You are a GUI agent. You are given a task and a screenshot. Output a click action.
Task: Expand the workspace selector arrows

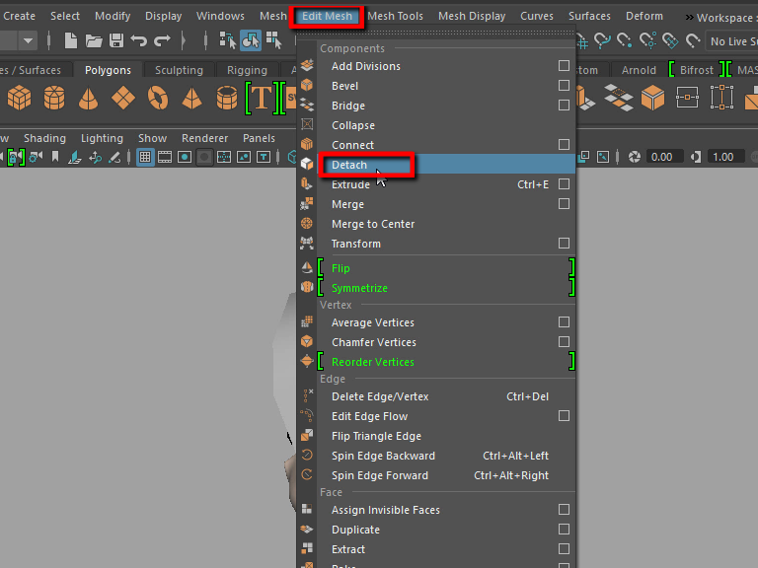[x=689, y=17]
